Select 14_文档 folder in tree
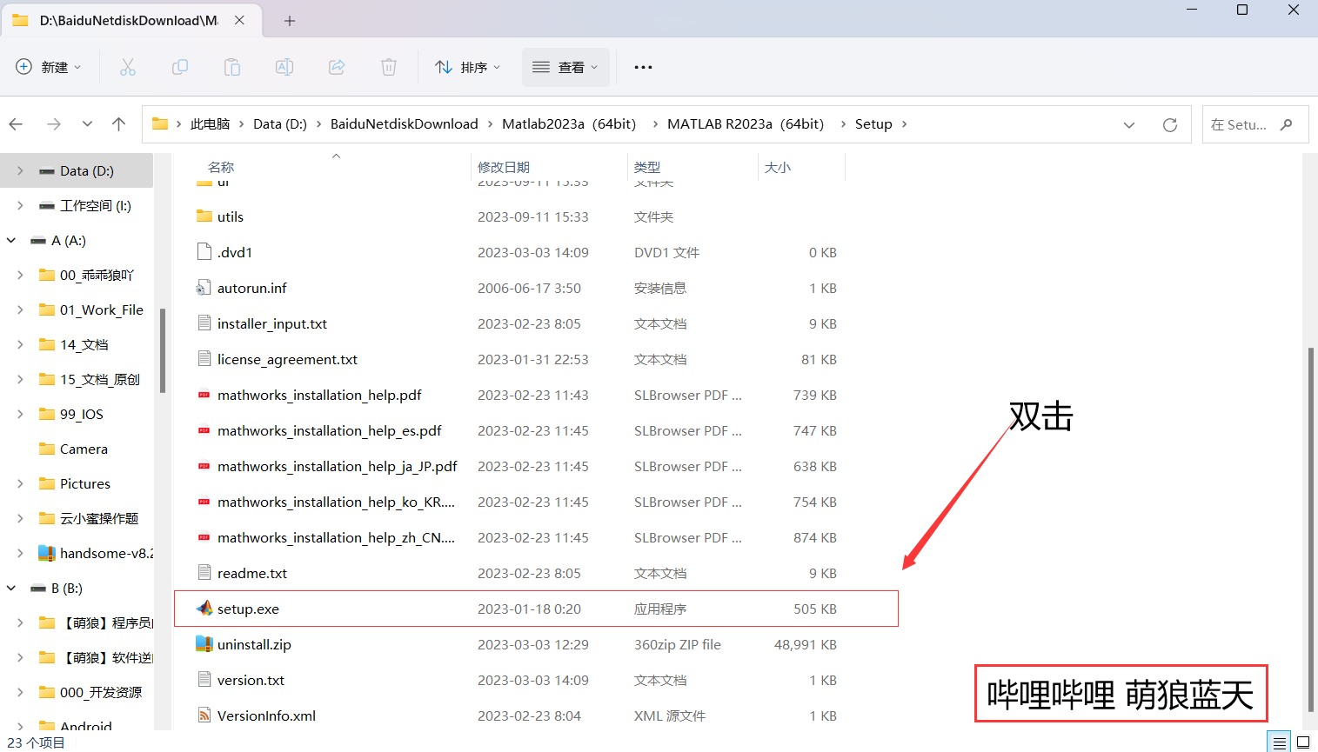The height and width of the screenshot is (752, 1318). (84, 345)
